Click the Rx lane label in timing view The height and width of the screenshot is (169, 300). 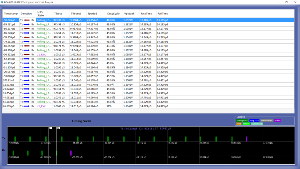pos(4,150)
